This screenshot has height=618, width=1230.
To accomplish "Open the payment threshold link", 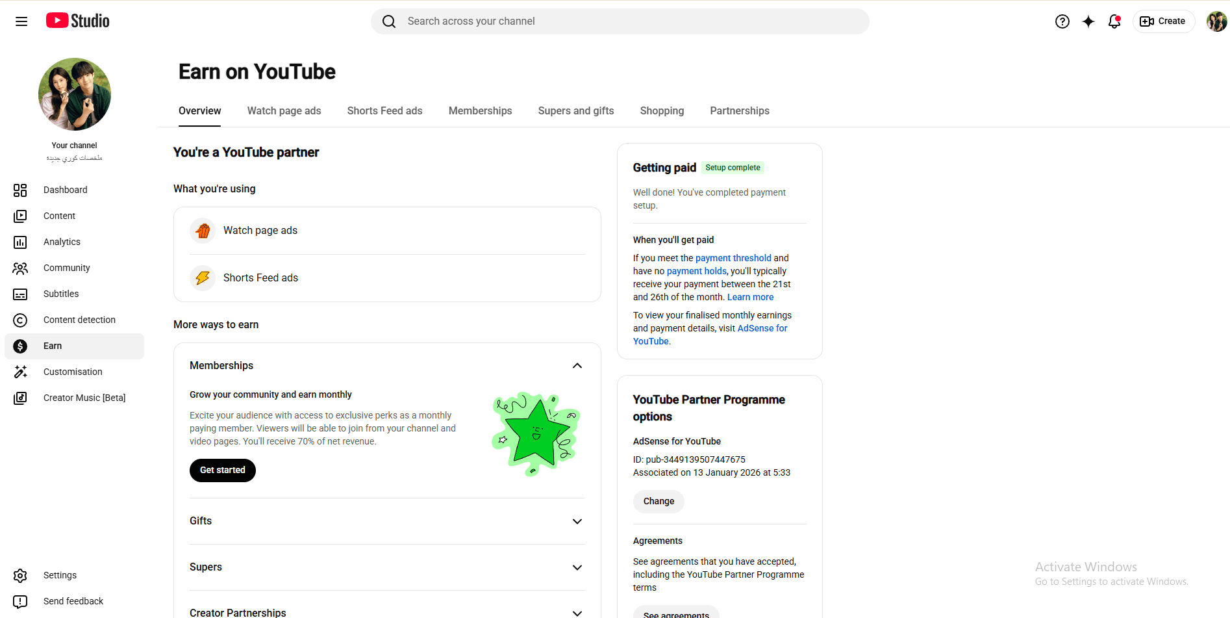I will [x=733, y=258].
